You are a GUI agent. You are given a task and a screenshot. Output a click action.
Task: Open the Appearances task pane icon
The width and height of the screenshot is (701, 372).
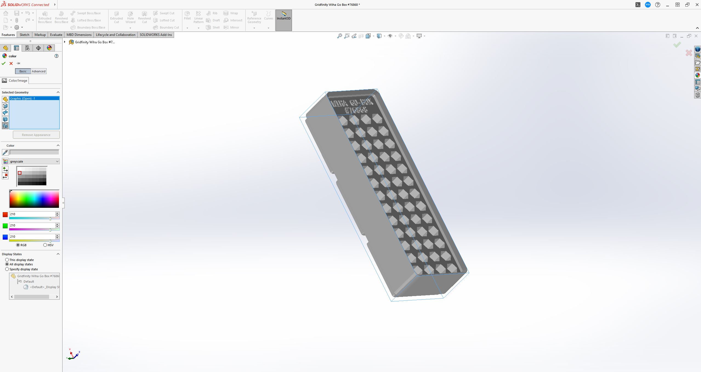coord(697,75)
